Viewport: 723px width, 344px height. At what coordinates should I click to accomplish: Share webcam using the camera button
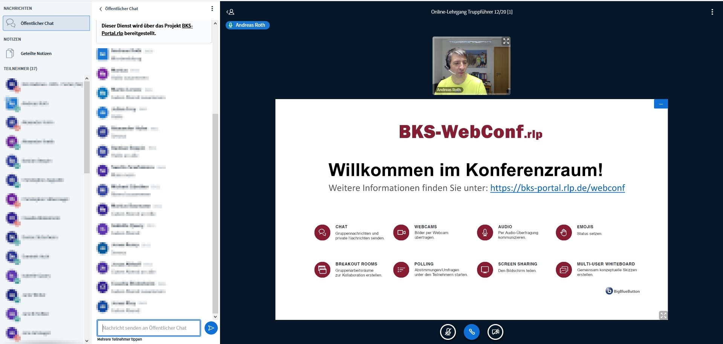(x=495, y=332)
